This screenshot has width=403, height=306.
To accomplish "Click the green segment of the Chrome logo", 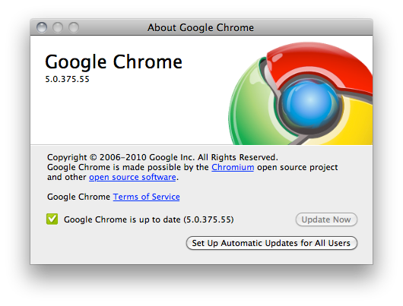I will pos(246,108).
